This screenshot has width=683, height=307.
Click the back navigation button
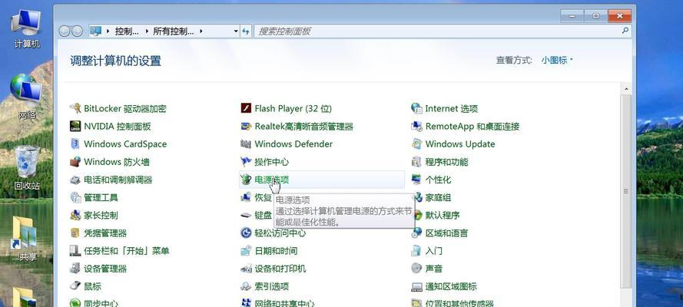tap(65, 31)
